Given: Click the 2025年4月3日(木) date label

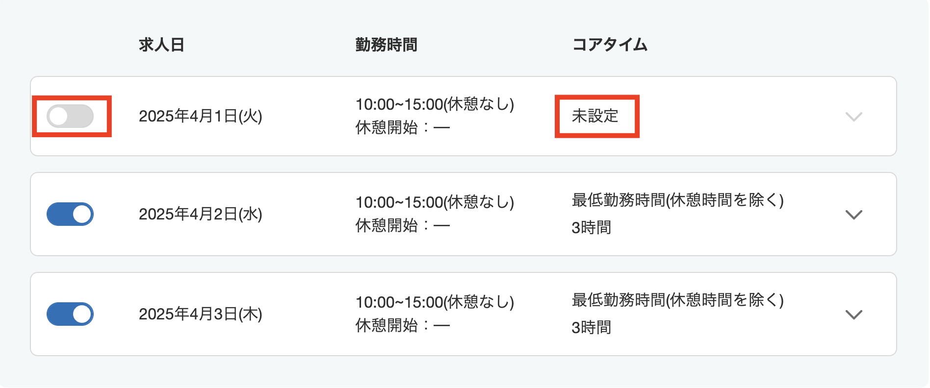Looking at the screenshot, I should pyautogui.click(x=200, y=314).
